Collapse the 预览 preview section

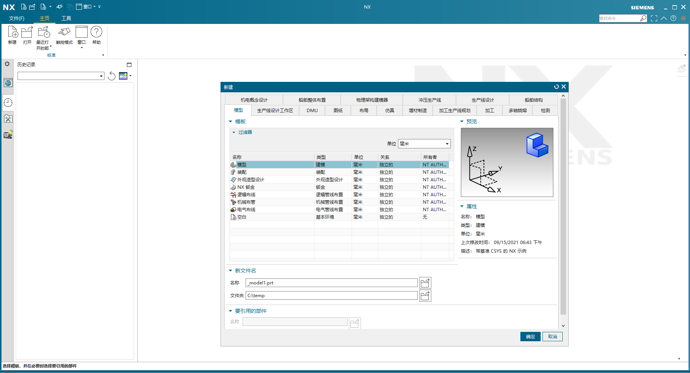[x=462, y=121]
